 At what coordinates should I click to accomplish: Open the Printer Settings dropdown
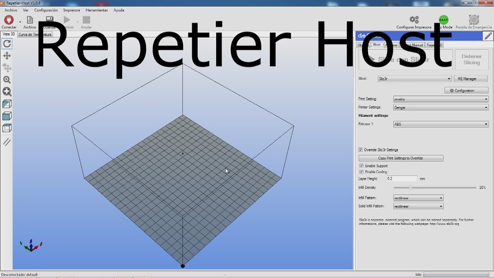tap(441, 108)
